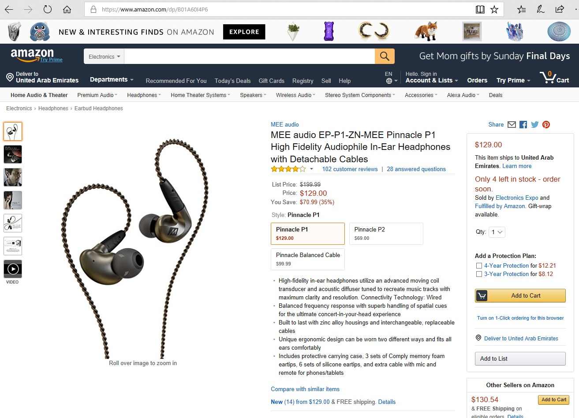
Task: Share on Facebook icon
Action: coord(523,125)
